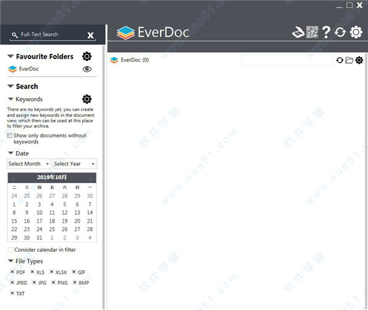368x310 pixels.
Task: Open document pane settings gear
Action: tap(359, 60)
